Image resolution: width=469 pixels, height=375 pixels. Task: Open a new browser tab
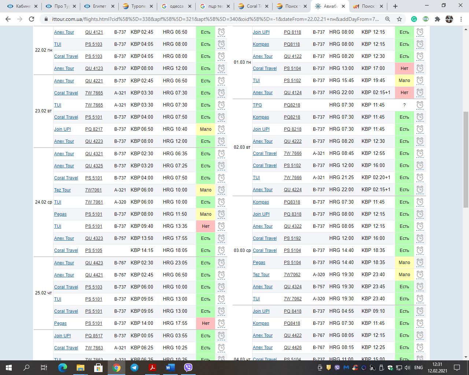pyautogui.click(x=395, y=6)
